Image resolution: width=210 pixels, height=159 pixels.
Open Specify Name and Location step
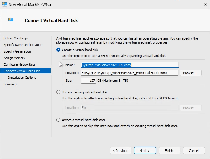point(23,45)
